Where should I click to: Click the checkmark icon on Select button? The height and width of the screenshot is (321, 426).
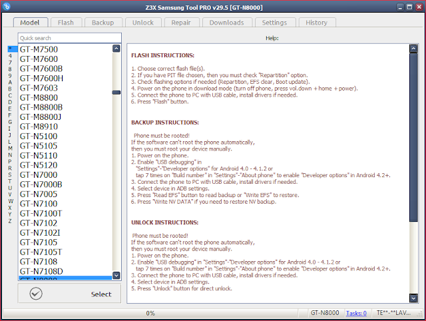[x=36, y=294]
